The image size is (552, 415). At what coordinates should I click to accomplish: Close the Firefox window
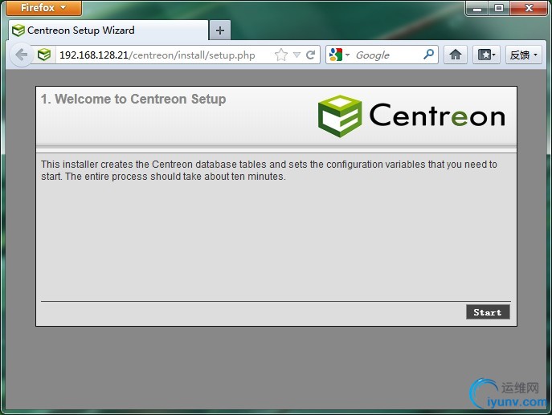coord(529,8)
